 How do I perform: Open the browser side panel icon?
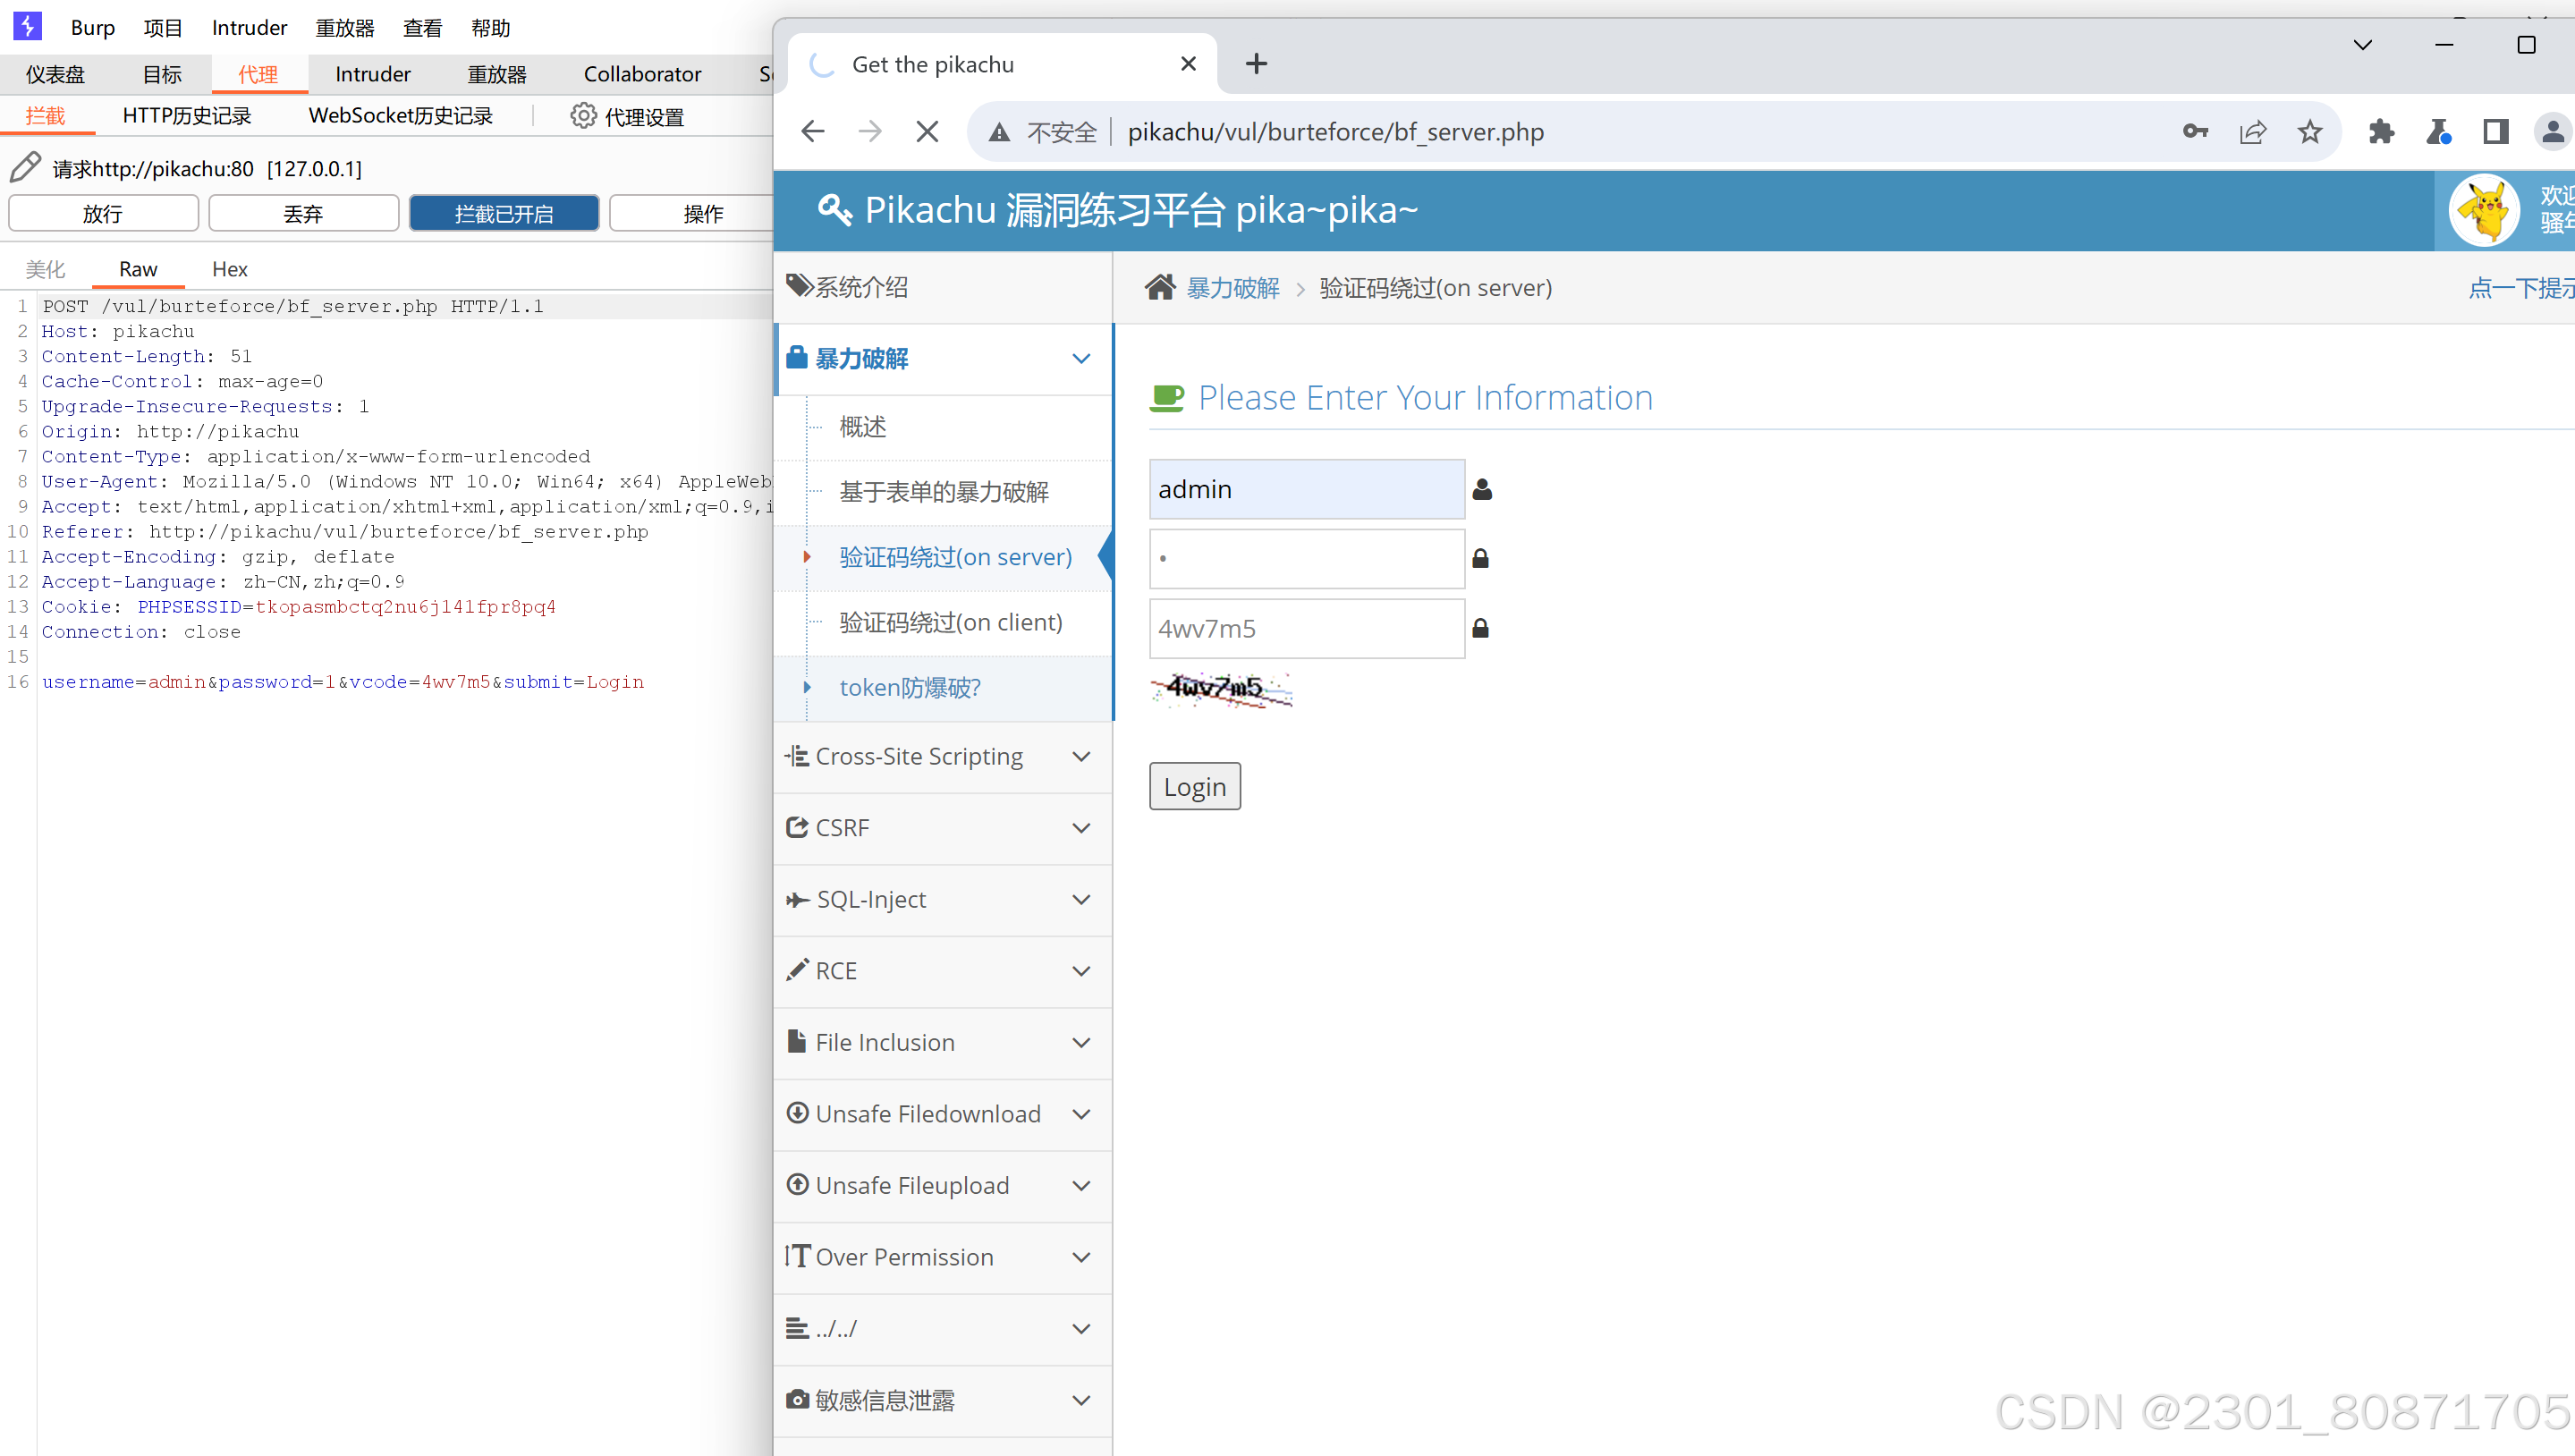2496,132
